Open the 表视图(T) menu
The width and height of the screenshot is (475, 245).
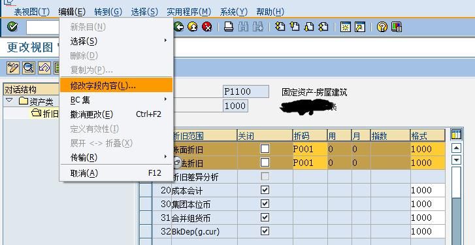(32, 12)
